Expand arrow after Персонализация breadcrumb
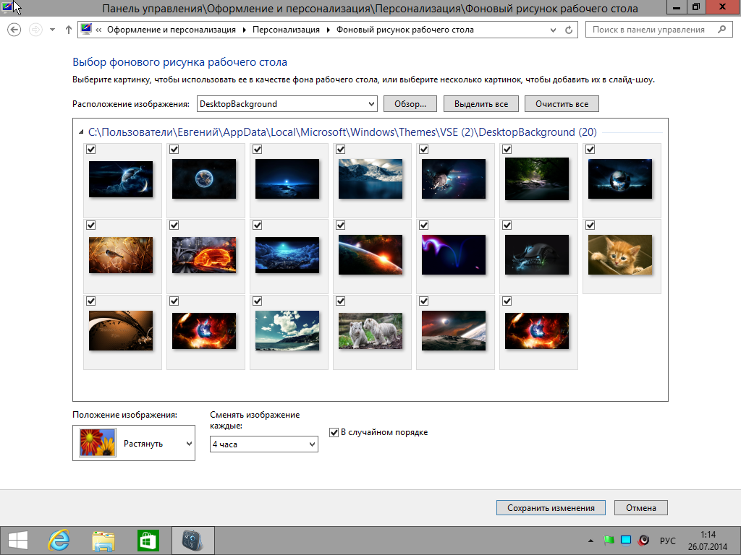Image resolution: width=741 pixels, height=555 pixels. coord(328,30)
